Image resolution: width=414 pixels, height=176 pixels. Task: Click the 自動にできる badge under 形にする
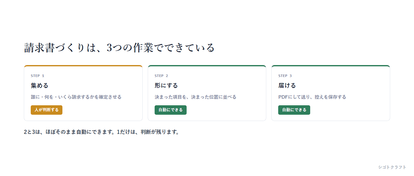click(170, 110)
